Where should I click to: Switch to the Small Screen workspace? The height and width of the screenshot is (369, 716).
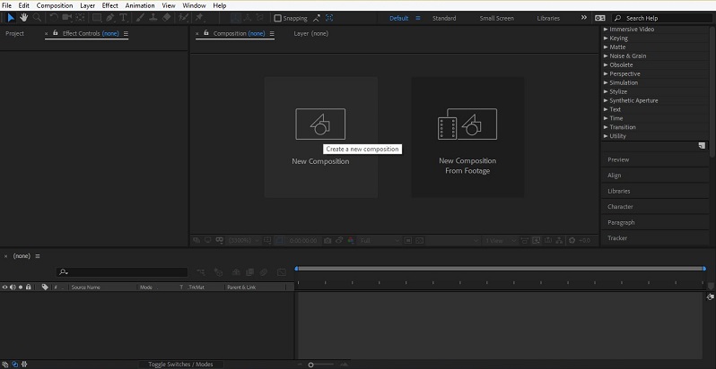[x=497, y=18]
